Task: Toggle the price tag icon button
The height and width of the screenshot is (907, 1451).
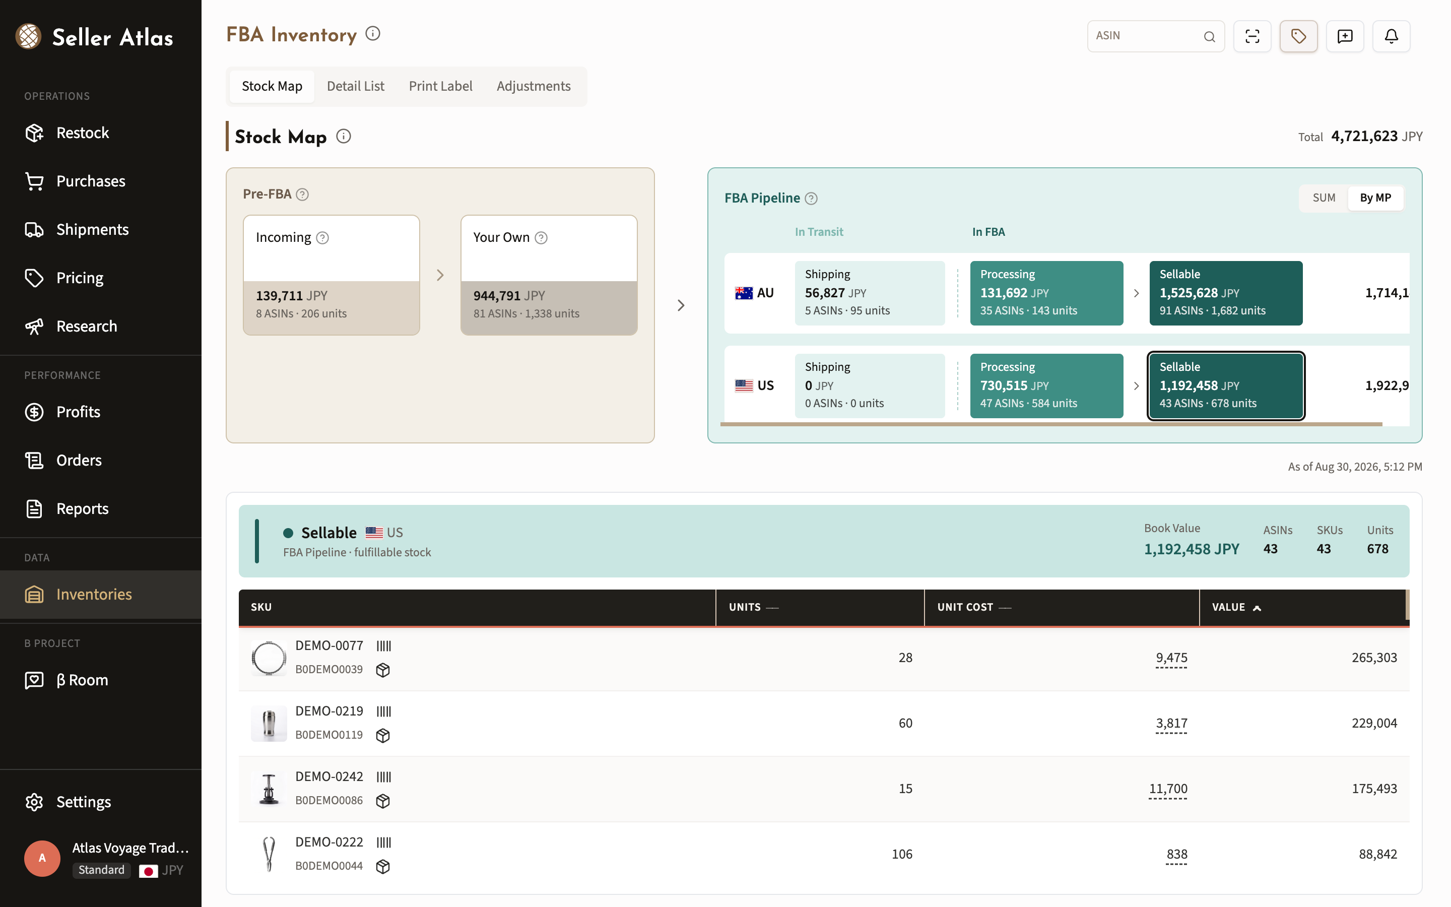Action: 1298,36
